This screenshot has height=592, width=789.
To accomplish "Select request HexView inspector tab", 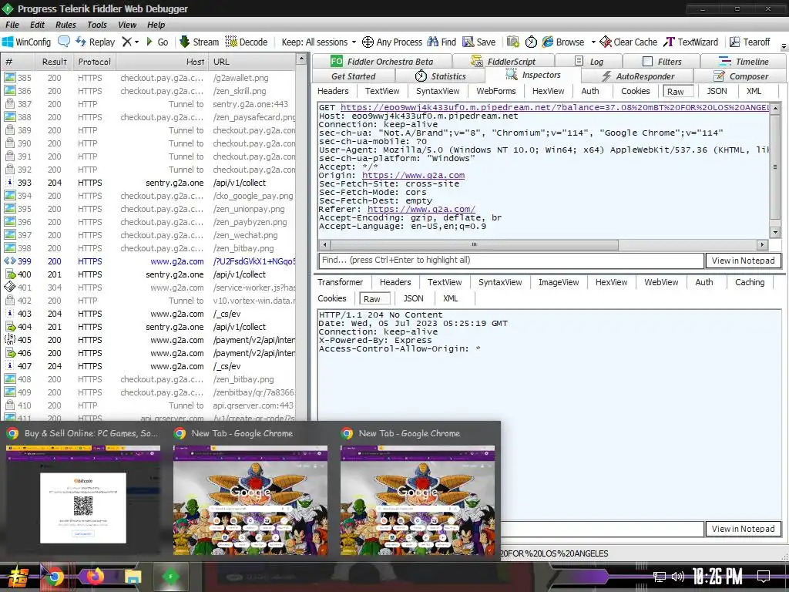I will (x=548, y=91).
